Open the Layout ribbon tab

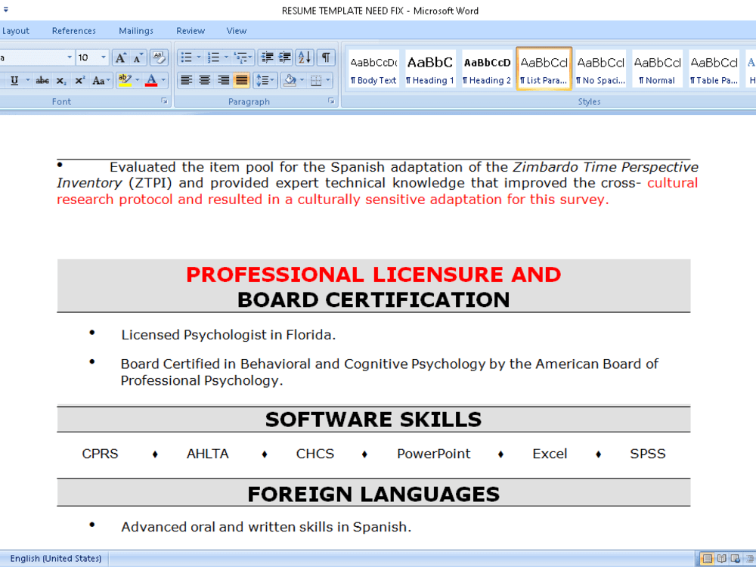[x=15, y=31]
